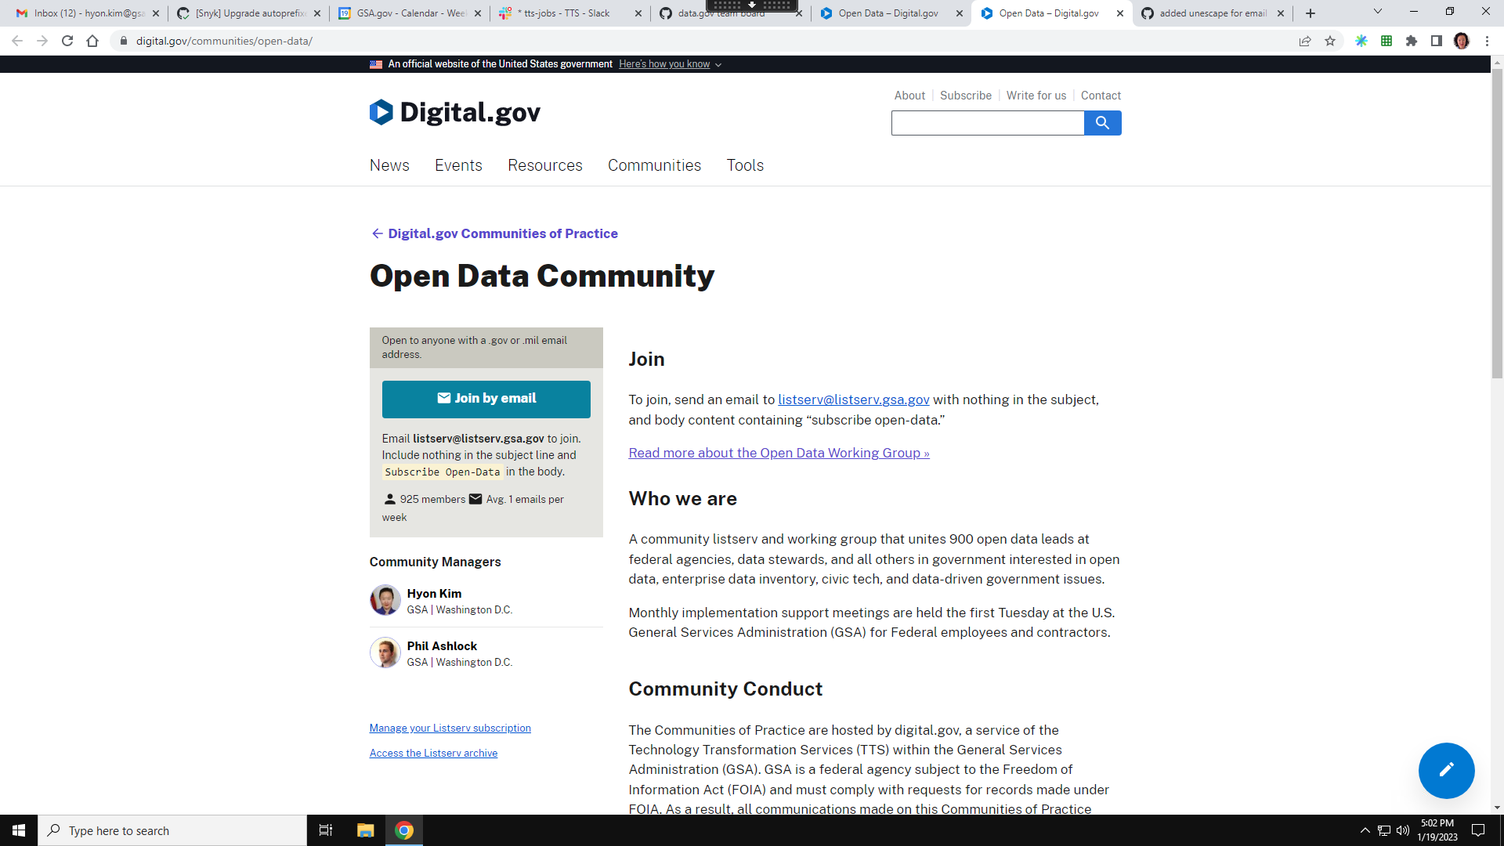Screen dimensions: 1504x846
Task: Click the Digital.gov play logo
Action: coord(381,112)
